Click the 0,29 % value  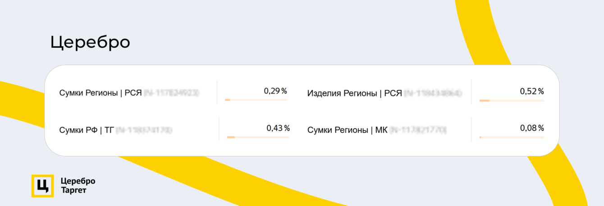pos(275,91)
